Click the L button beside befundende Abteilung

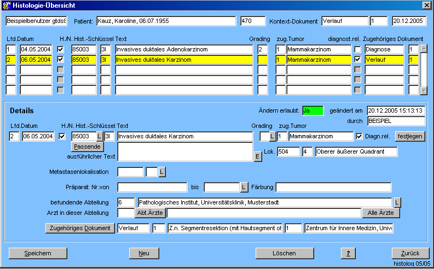tap(397, 202)
